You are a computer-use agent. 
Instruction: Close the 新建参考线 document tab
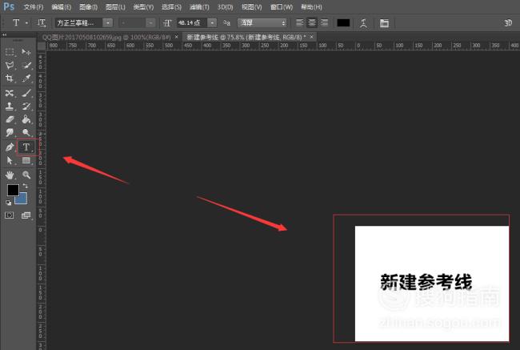click(312, 37)
